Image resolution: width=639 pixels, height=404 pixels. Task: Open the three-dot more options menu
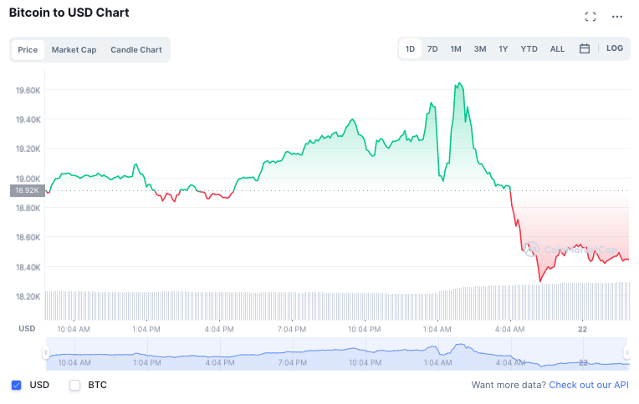[x=617, y=17]
